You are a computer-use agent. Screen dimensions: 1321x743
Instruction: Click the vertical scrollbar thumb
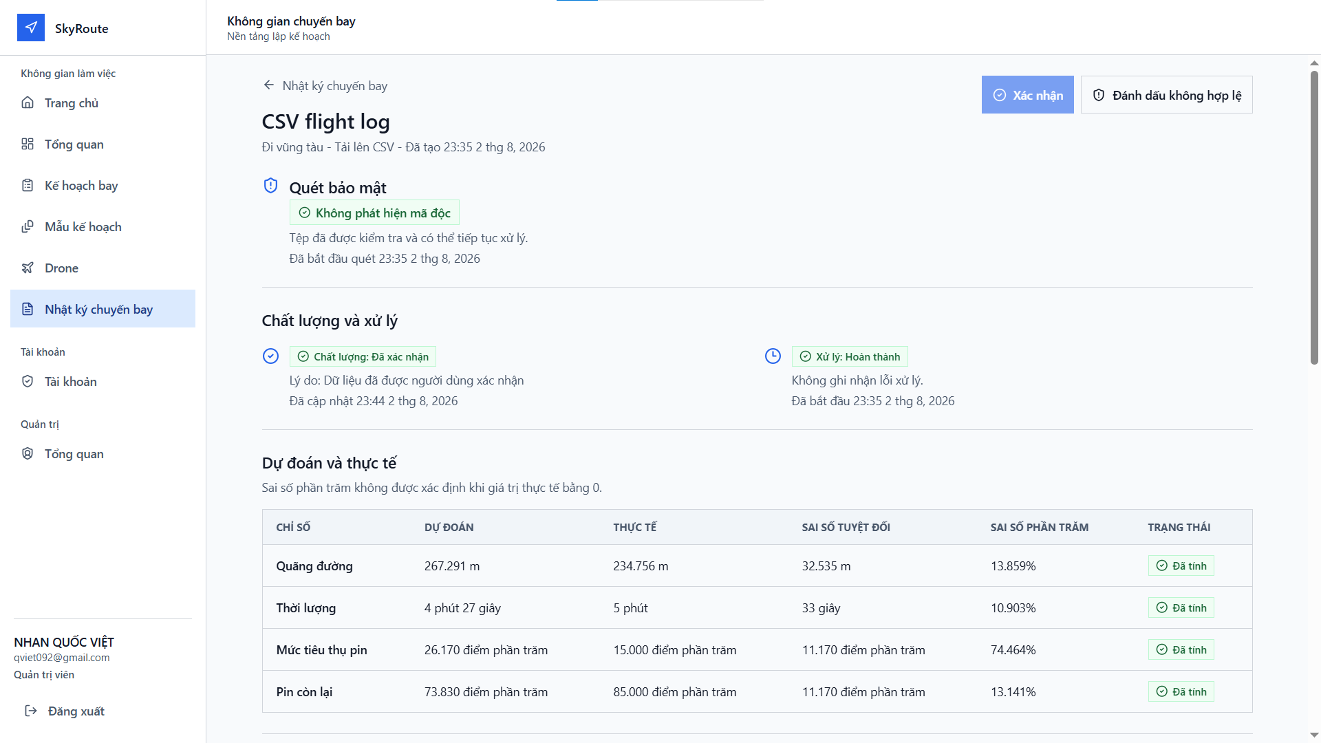click(x=1314, y=217)
